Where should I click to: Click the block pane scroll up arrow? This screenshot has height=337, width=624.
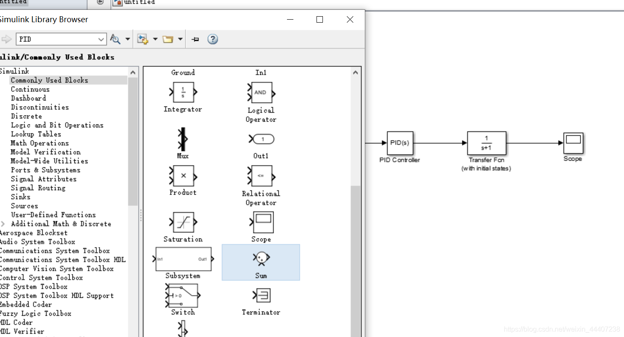(355, 73)
